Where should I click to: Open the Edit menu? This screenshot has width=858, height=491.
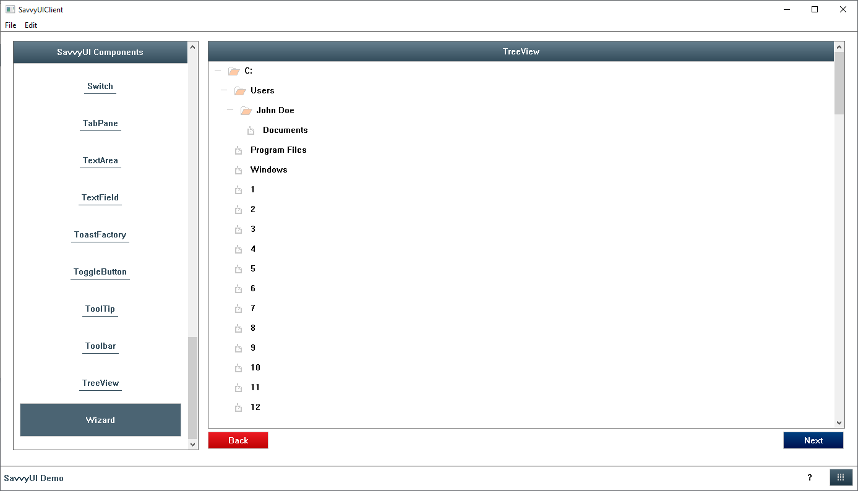30,25
